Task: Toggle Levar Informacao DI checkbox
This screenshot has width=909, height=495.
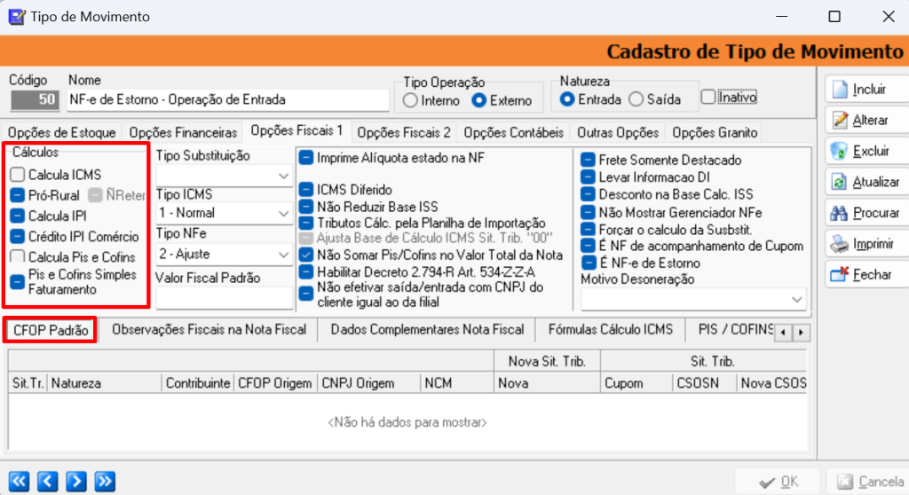Action: [x=588, y=177]
